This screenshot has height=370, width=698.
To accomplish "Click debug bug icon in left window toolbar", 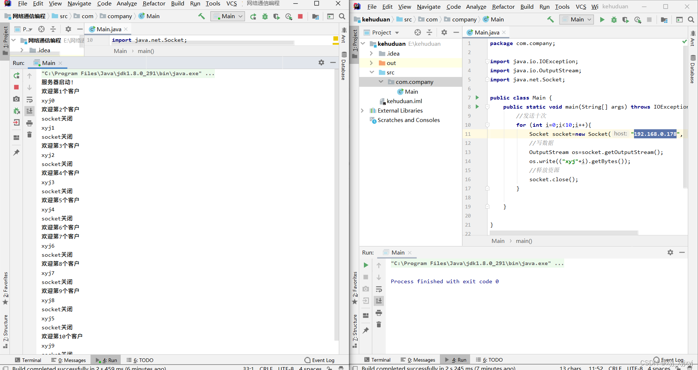I will point(265,16).
